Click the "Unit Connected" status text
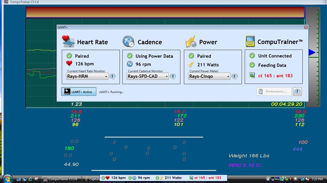The width and height of the screenshot is (327, 183). pyautogui.click(x=275, y=56)
